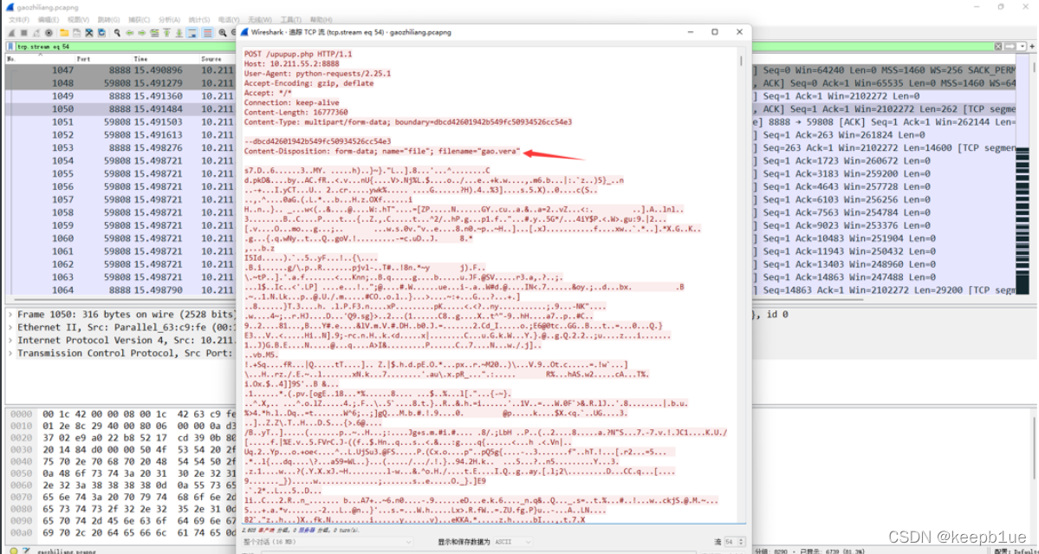The image size is (1039, 554).
Task: Click the POST /upupup.php HTTP/1.1 line
Action: pyautogui.click(x=298, y=54)
